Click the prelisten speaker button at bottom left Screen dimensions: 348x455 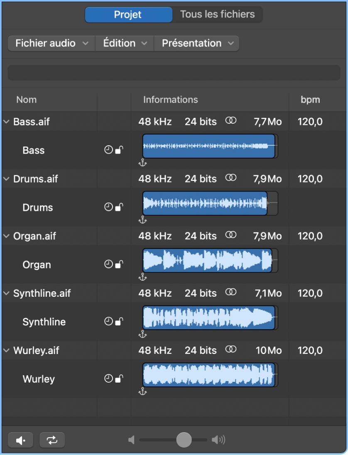click(x=20, y=440)
